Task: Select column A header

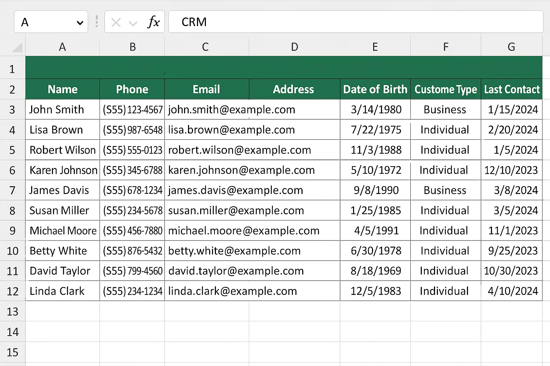Action: [x=62, y=47]
